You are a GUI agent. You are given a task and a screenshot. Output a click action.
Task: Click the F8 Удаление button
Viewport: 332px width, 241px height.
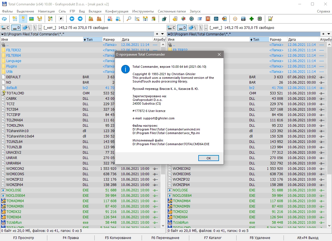260,238
